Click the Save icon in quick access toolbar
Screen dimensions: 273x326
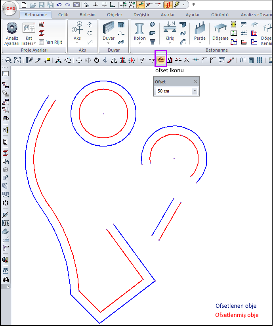tap(42, 5)
